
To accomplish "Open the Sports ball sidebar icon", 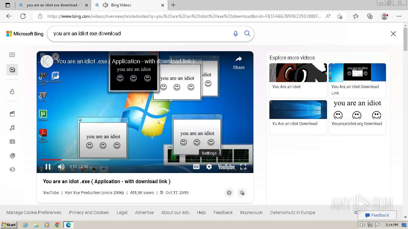I will (x=12, y=156).
